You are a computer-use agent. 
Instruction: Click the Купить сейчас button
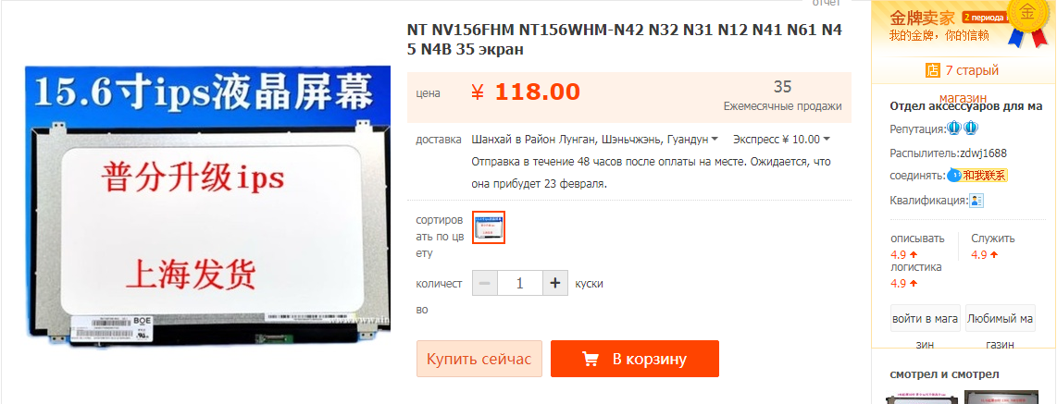479,359
